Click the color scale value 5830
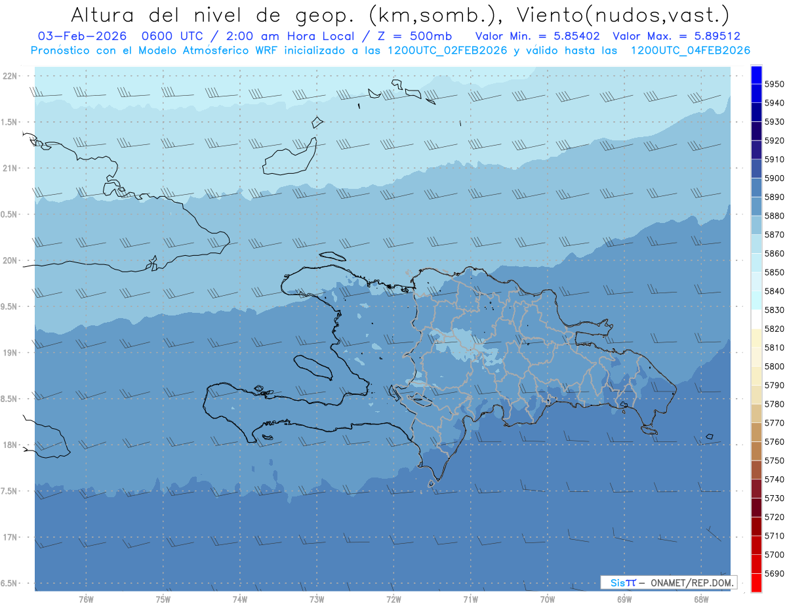 (x=774, y=310)
